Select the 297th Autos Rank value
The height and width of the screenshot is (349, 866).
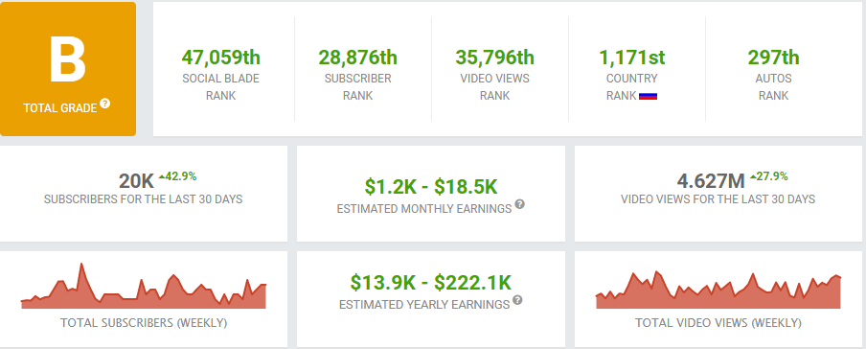tap(773, 58)
